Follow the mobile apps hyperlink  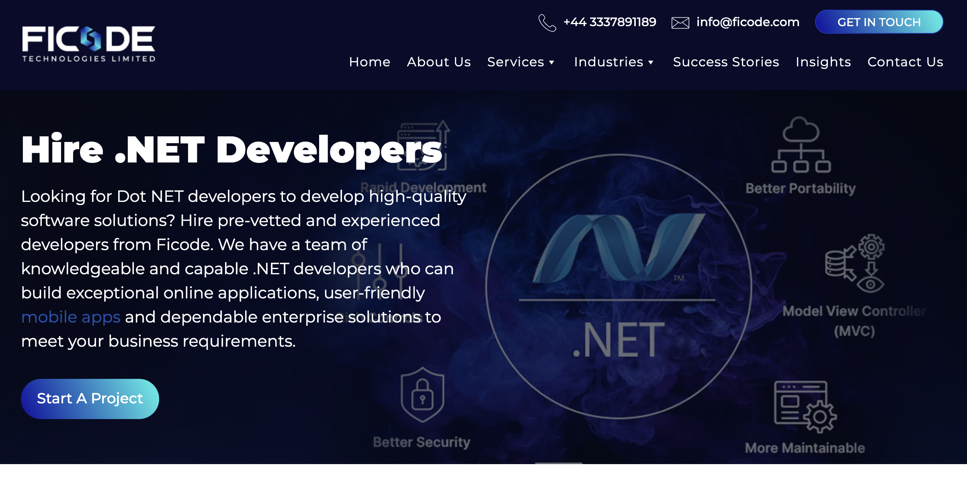(71, 317)
